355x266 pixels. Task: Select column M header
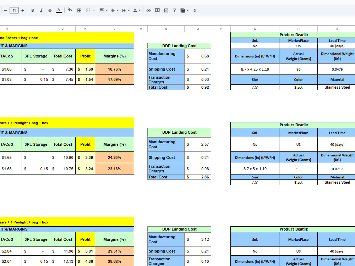(x=141, y=29)
